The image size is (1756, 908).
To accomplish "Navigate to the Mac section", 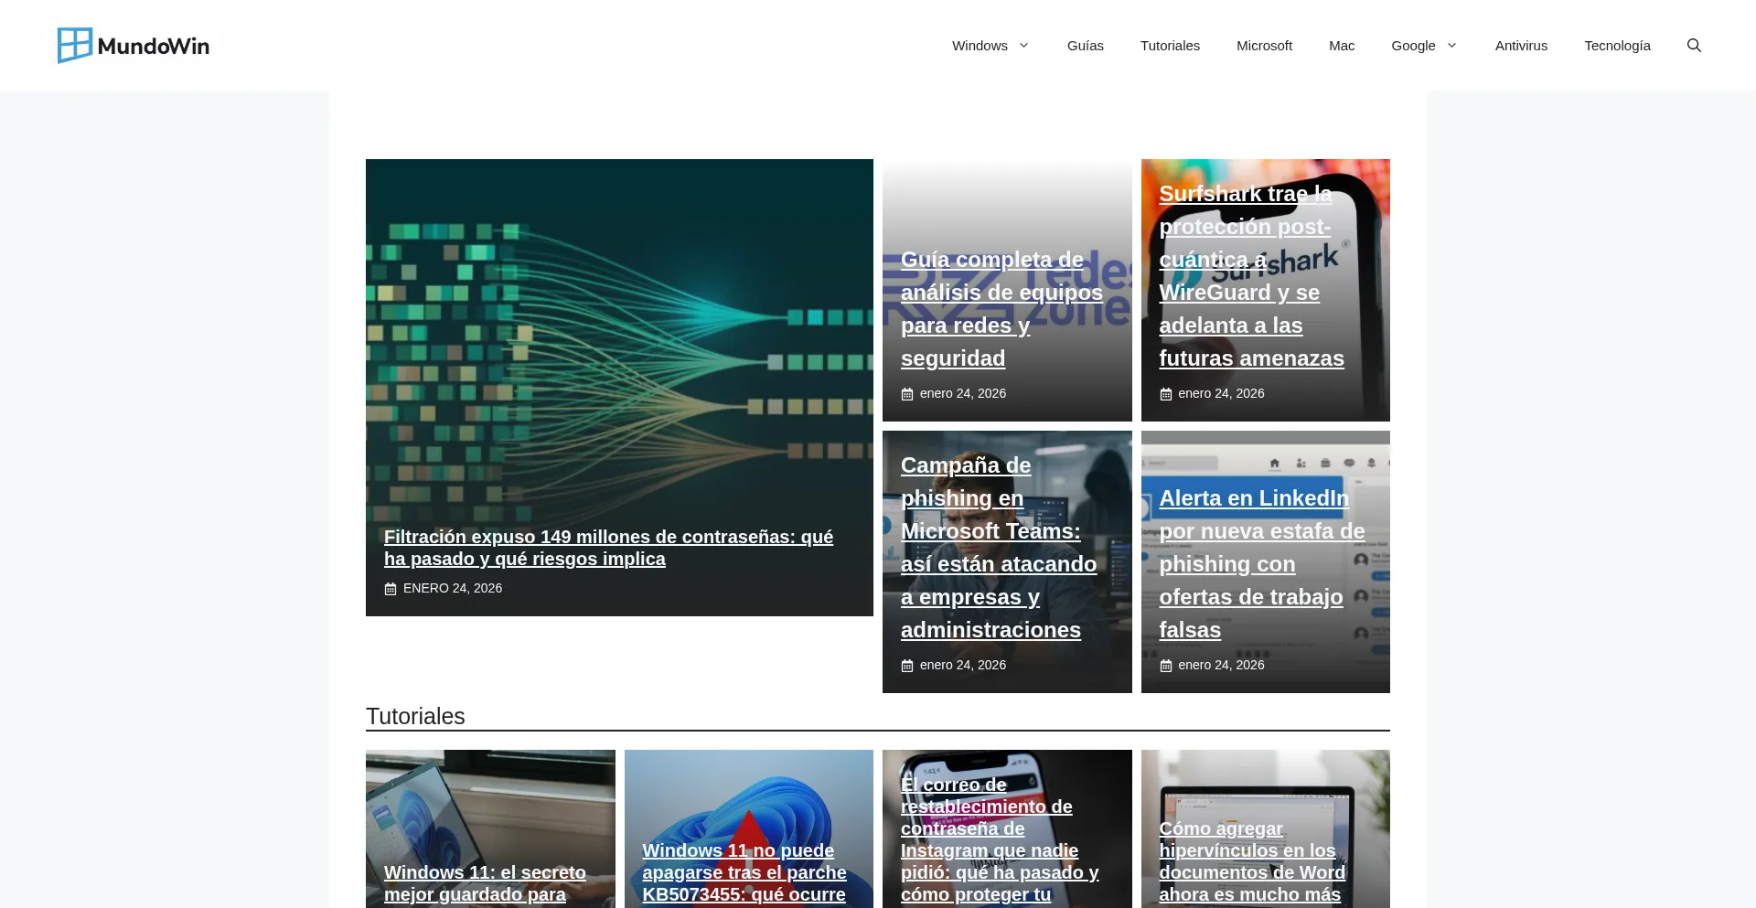I will coord(1342,46).
